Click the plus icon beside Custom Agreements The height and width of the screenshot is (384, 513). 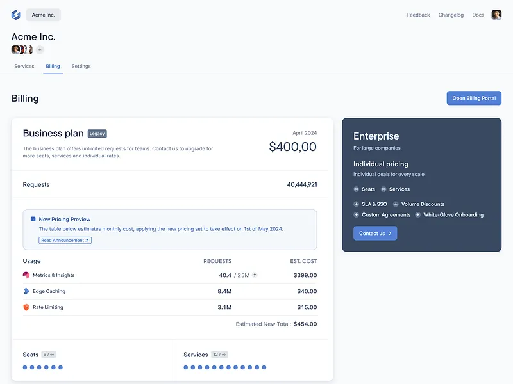point(357,215)
